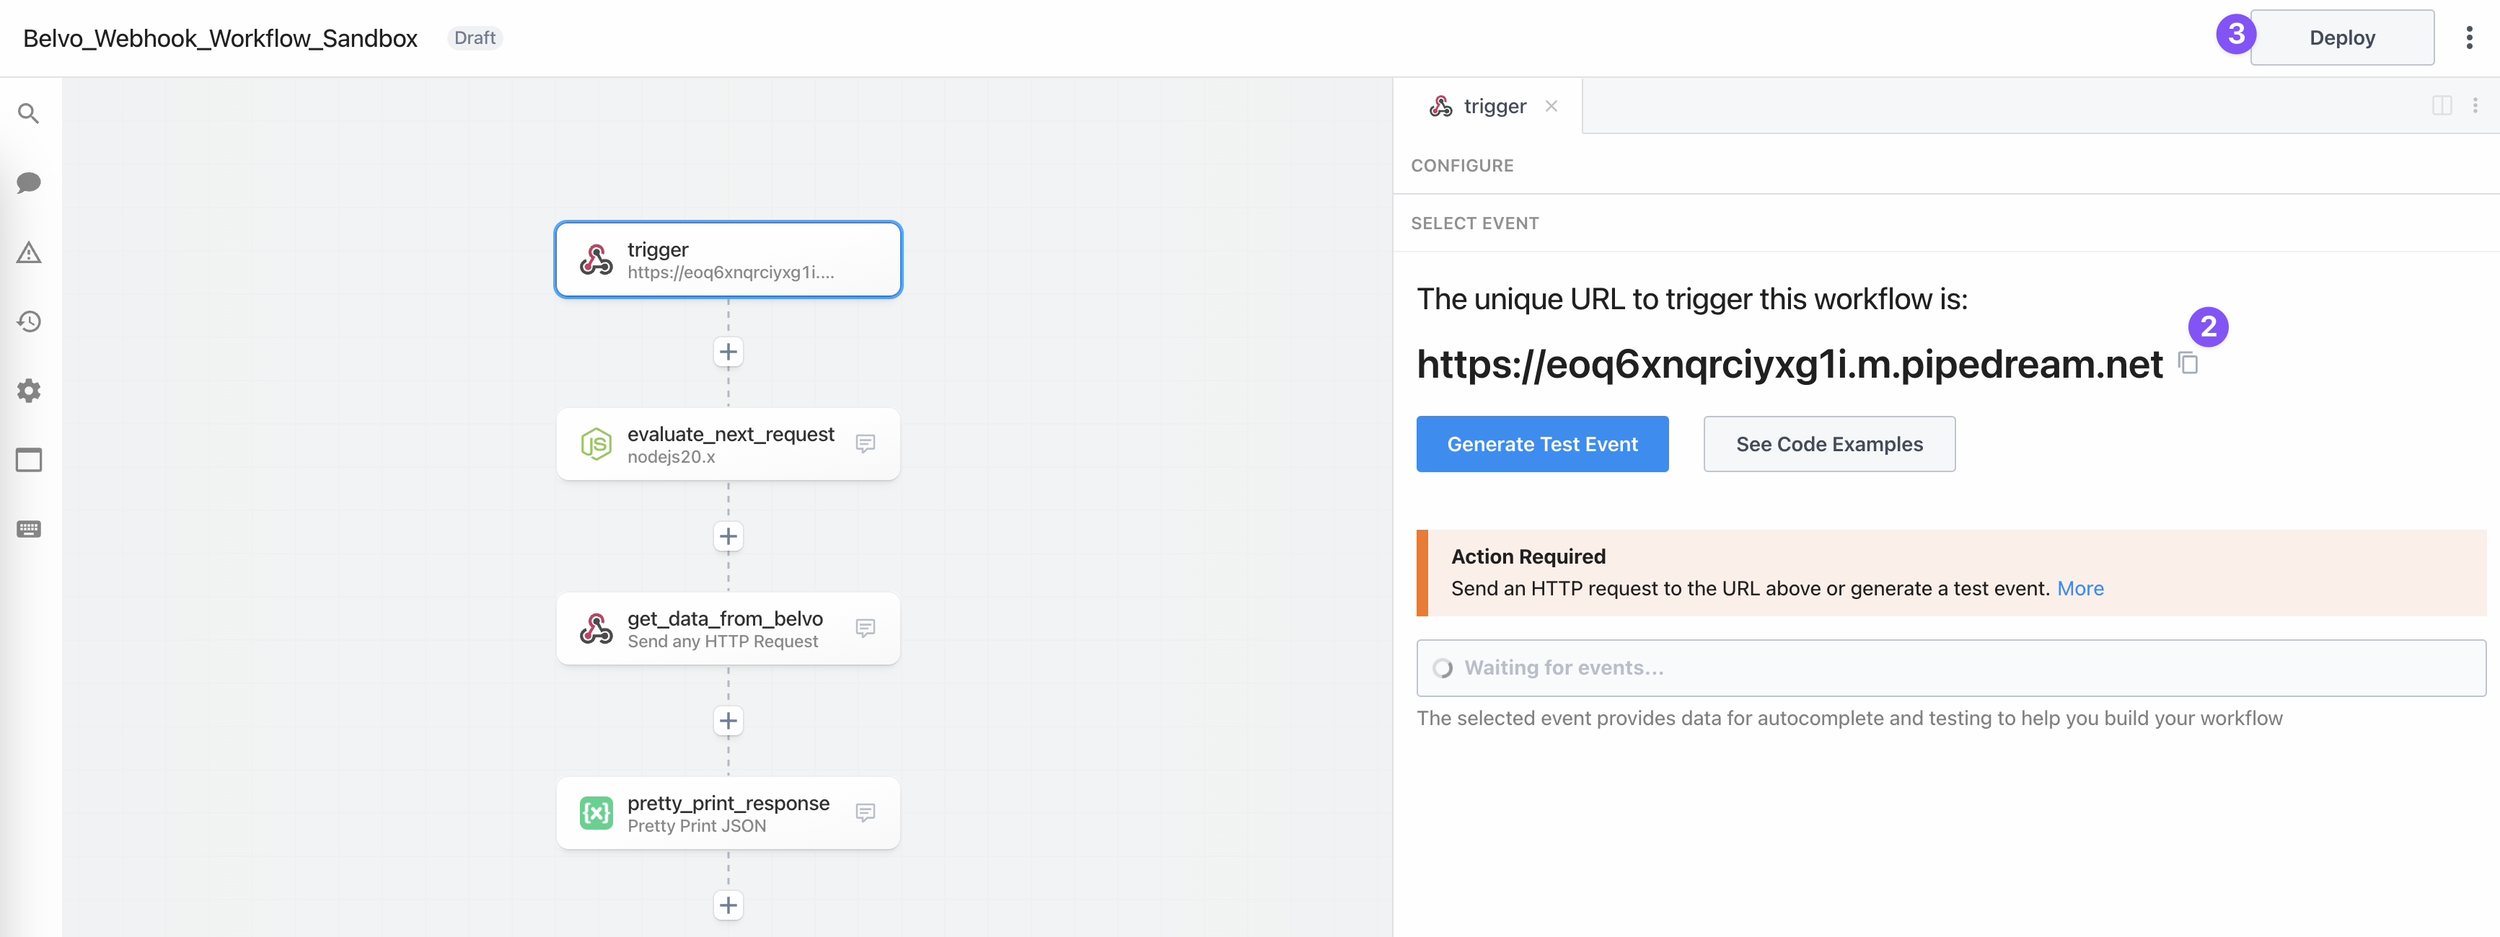Screen dimensions: 2500x937
Task: Click Generate Test Event button
Action: point(1541,444)
